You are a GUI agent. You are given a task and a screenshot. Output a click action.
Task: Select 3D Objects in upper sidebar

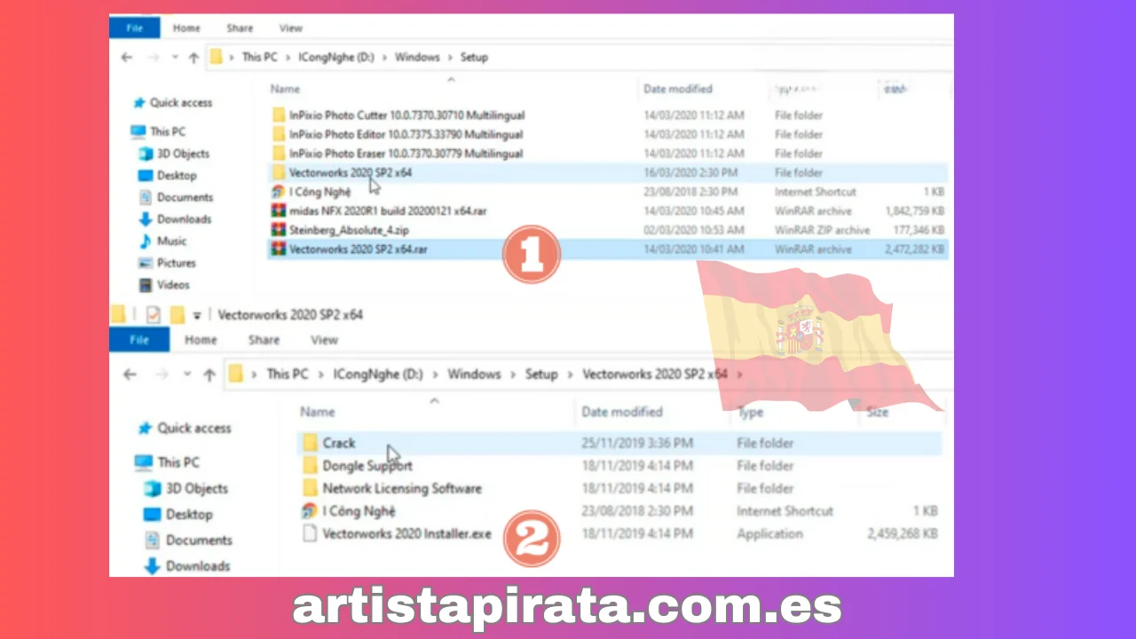coord(175,154)
